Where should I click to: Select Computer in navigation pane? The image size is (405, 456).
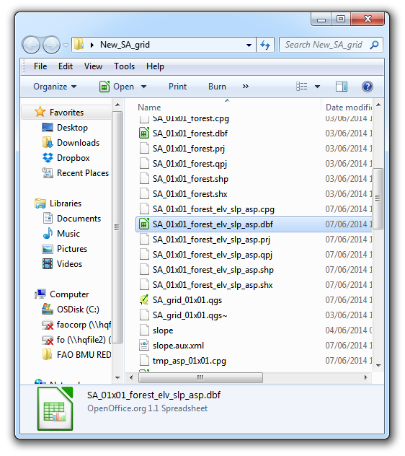(x=69, y=294)
